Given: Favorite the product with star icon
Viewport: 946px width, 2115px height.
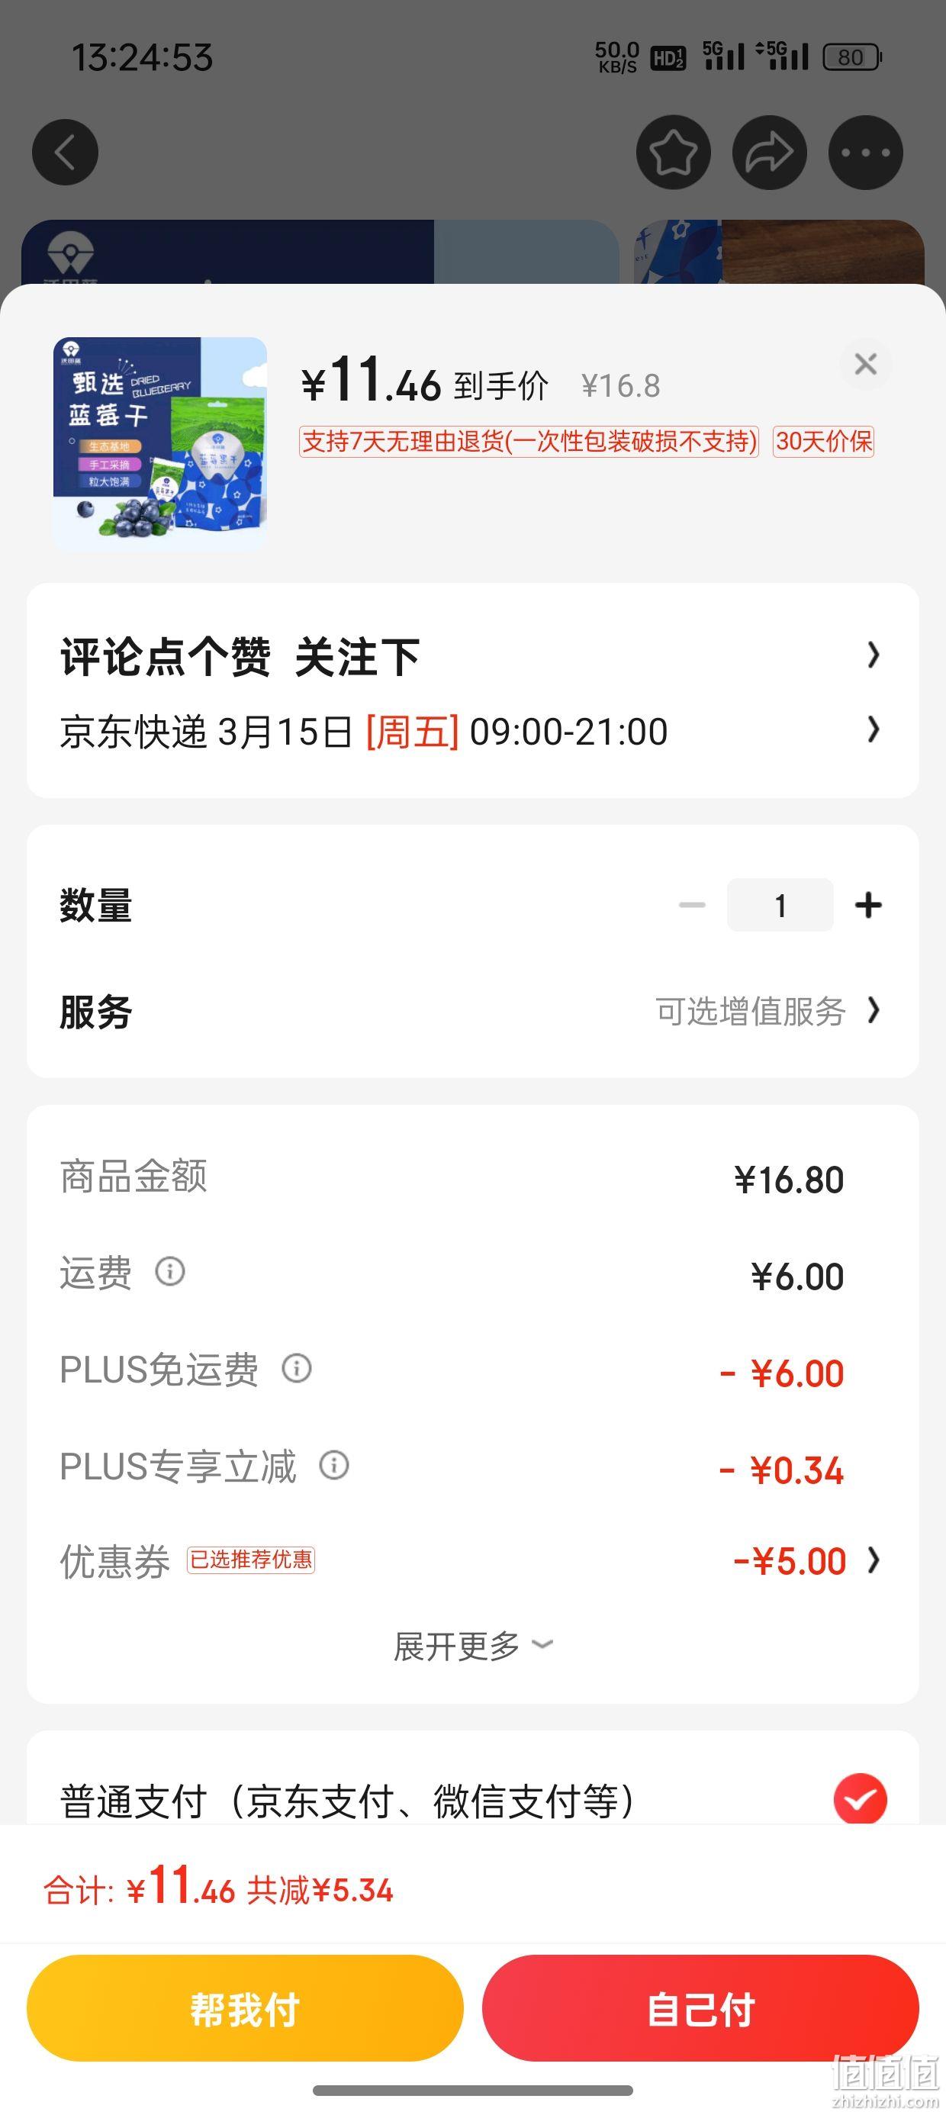Looking at the screenshot, I should coord(673,152).
